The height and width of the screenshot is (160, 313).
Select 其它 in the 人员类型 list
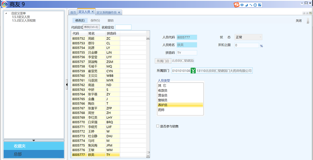180,85
